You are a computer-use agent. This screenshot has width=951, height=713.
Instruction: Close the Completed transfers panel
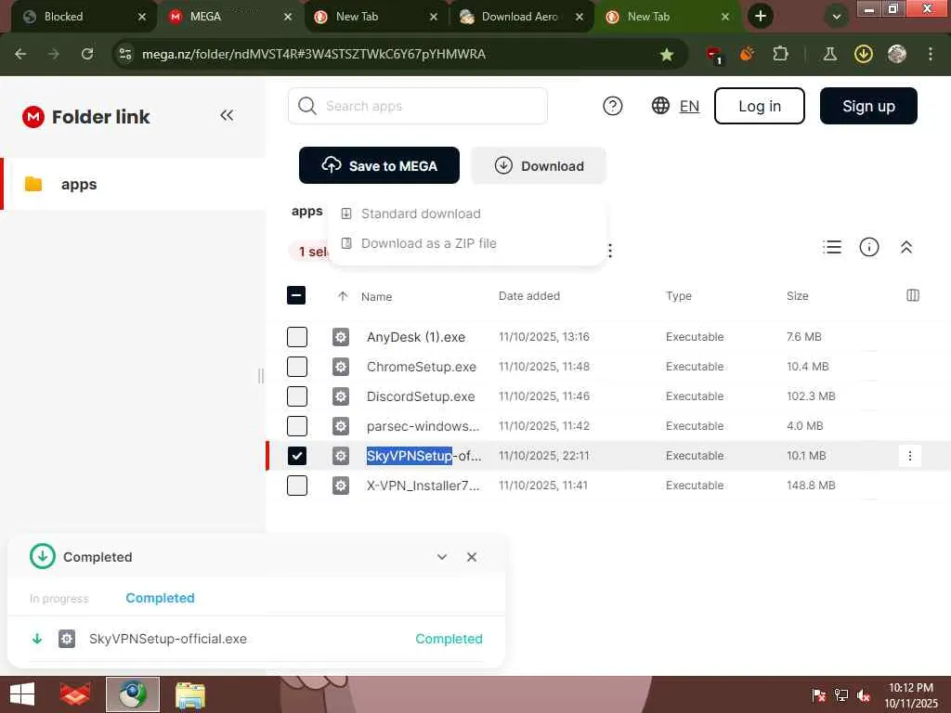pos(471,557)
